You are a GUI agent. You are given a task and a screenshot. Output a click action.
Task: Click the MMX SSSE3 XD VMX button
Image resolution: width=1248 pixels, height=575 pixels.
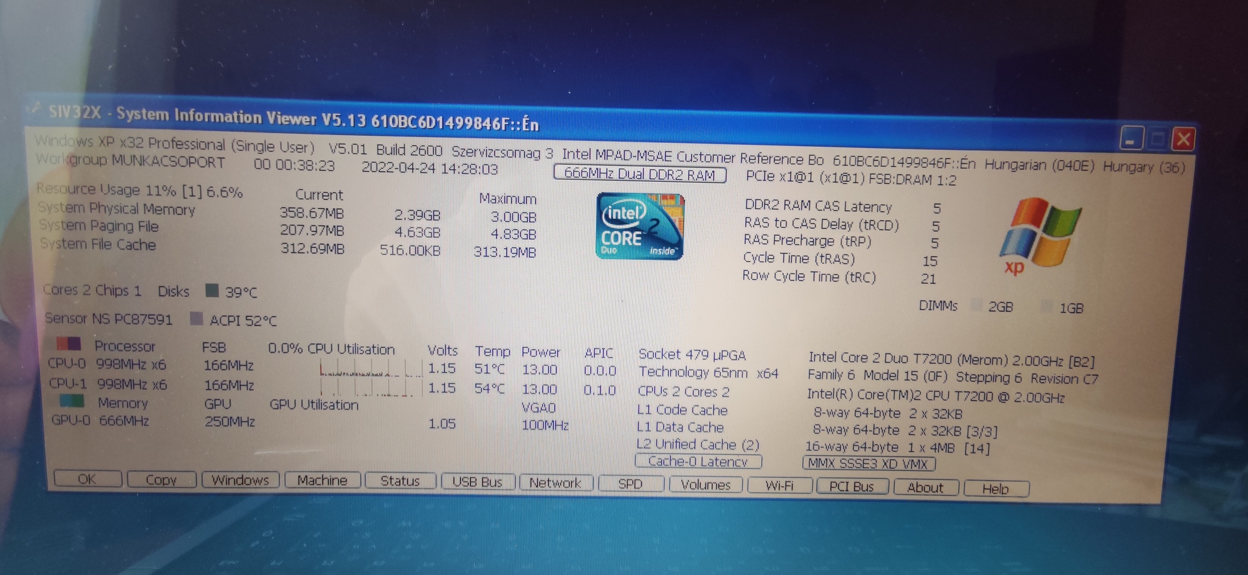click(869, 463)
